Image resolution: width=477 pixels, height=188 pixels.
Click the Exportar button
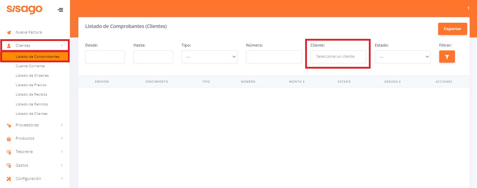point(452,29)
